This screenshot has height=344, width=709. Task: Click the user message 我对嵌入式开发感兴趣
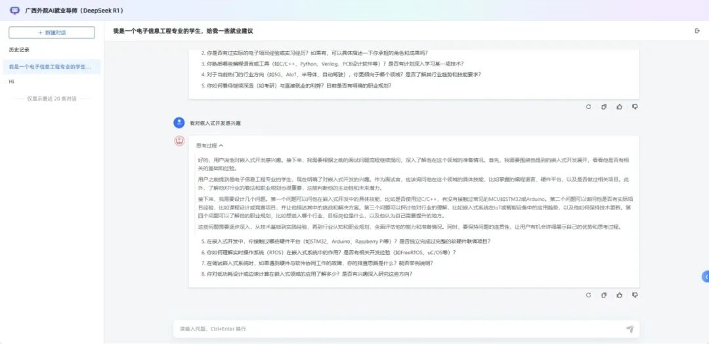(x=210, y=123)
